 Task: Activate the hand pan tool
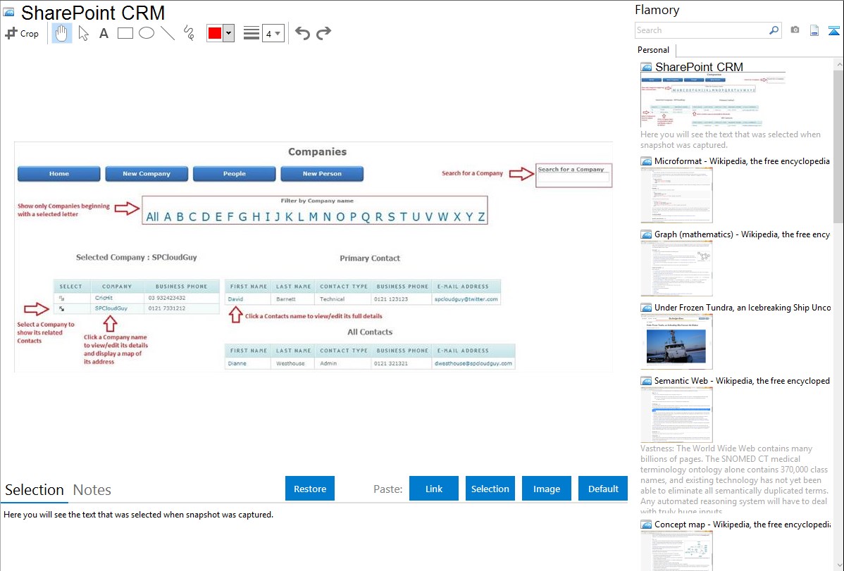click(61, 33)
